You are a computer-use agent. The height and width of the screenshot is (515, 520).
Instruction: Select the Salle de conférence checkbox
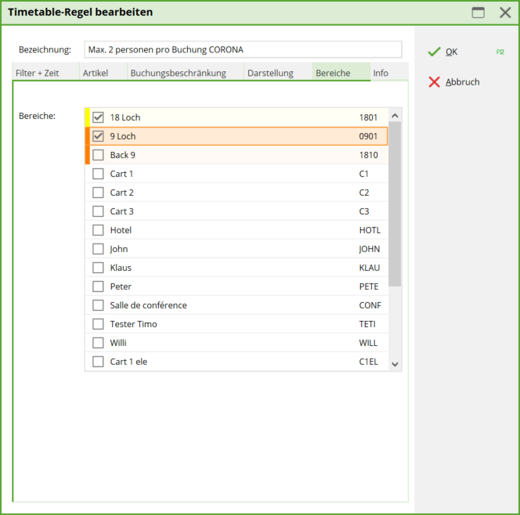(x=98, y=305)
